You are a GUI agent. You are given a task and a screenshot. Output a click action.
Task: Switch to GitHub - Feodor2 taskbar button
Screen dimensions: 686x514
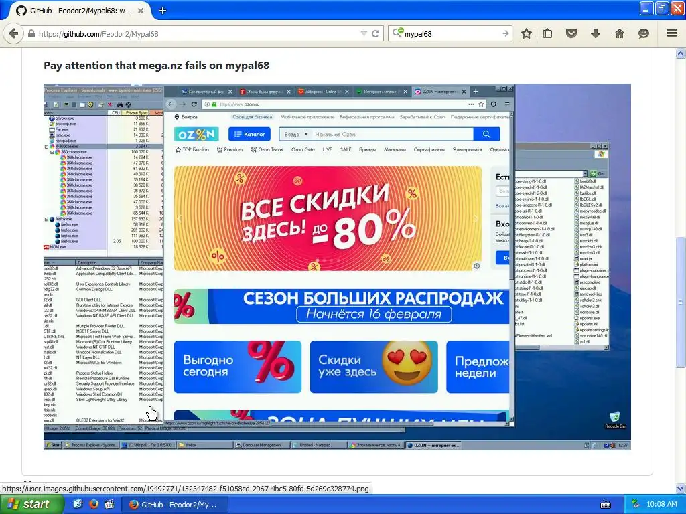tap(174, 505)
